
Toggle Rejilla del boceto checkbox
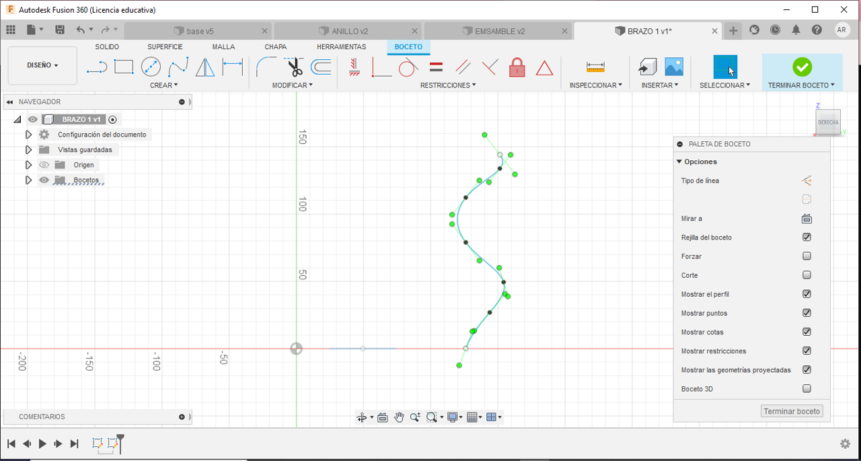pyautogui.click(x=807, y=238)
